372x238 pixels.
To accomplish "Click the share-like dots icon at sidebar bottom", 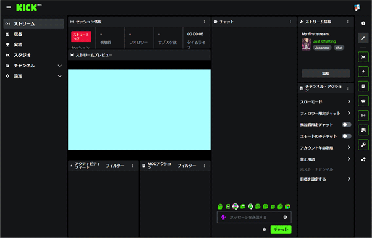I will [363, 159].
